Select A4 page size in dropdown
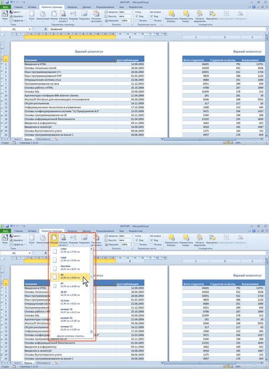The height and width of the screenshot is (369, 269). point(70,276)
